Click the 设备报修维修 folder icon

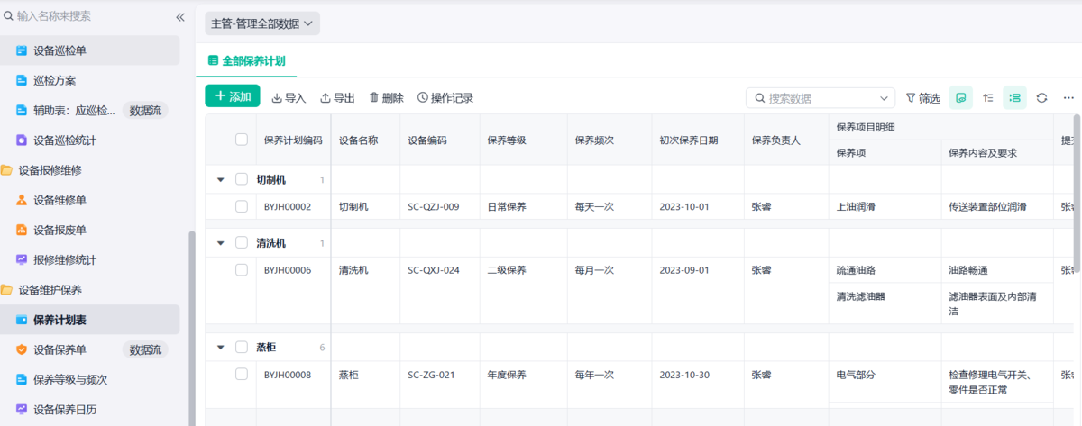[6, 170]
